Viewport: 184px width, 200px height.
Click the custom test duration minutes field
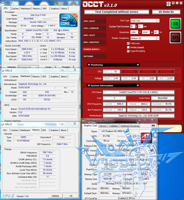[x=141, y=26]
